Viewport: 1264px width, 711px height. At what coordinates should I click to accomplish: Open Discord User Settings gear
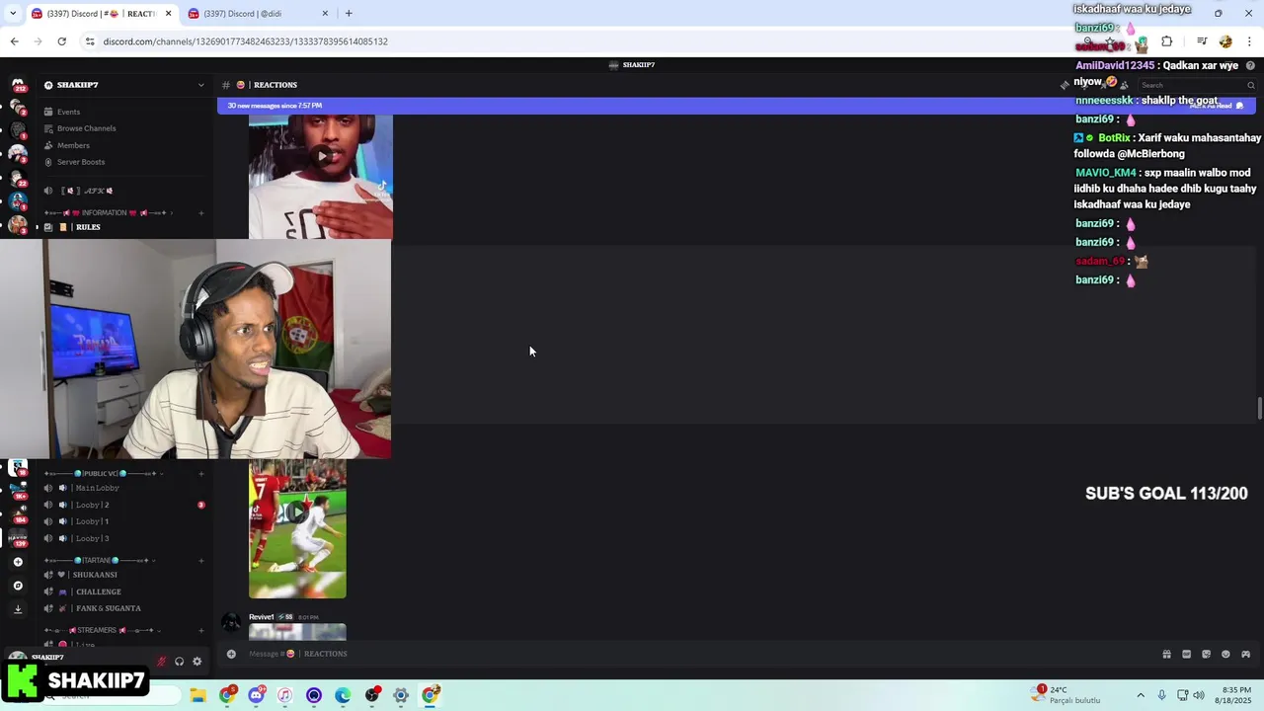(x=197, y=662)
